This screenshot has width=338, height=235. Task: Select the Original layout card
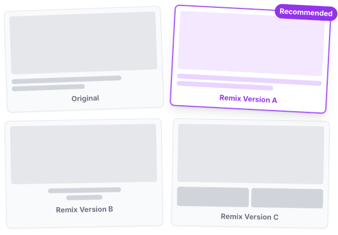(x=84, y=59)
